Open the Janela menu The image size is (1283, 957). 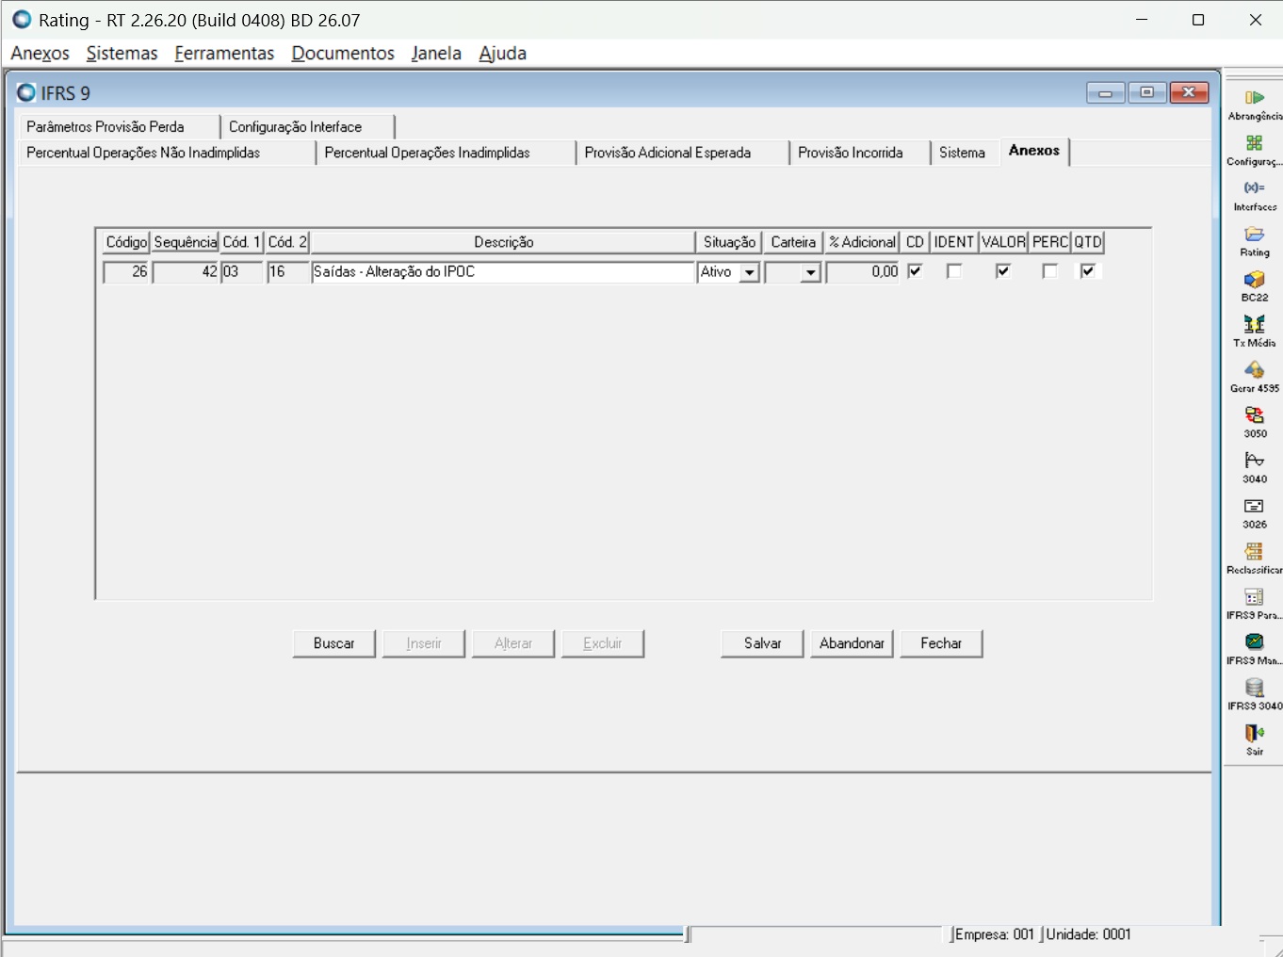point(436,54)
